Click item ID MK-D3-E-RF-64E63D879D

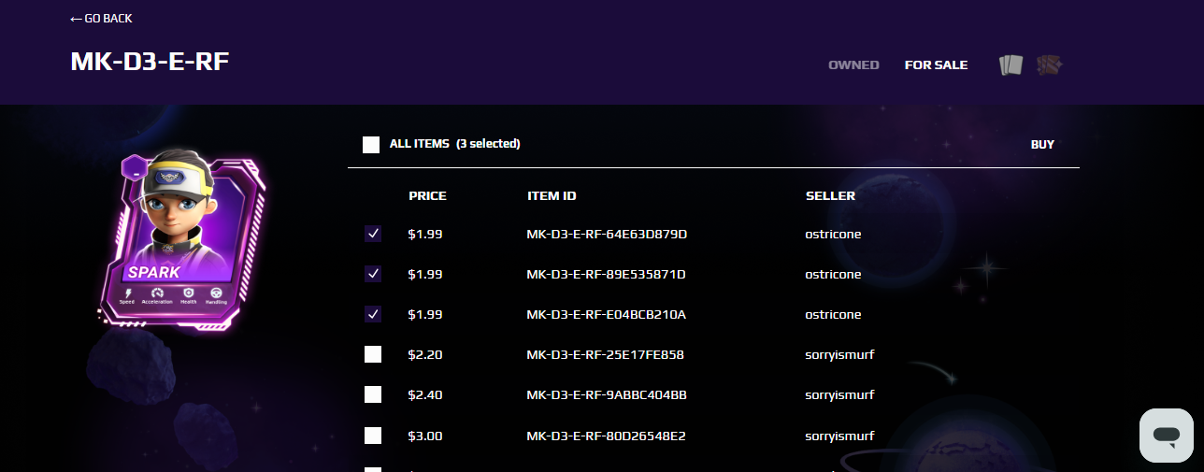pos(607,234)
